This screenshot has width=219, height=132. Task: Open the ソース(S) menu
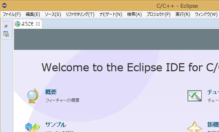click(53, 14)
